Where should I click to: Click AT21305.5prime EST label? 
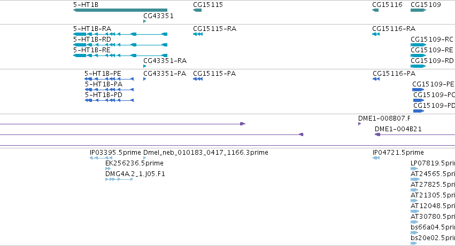[433, 196]
